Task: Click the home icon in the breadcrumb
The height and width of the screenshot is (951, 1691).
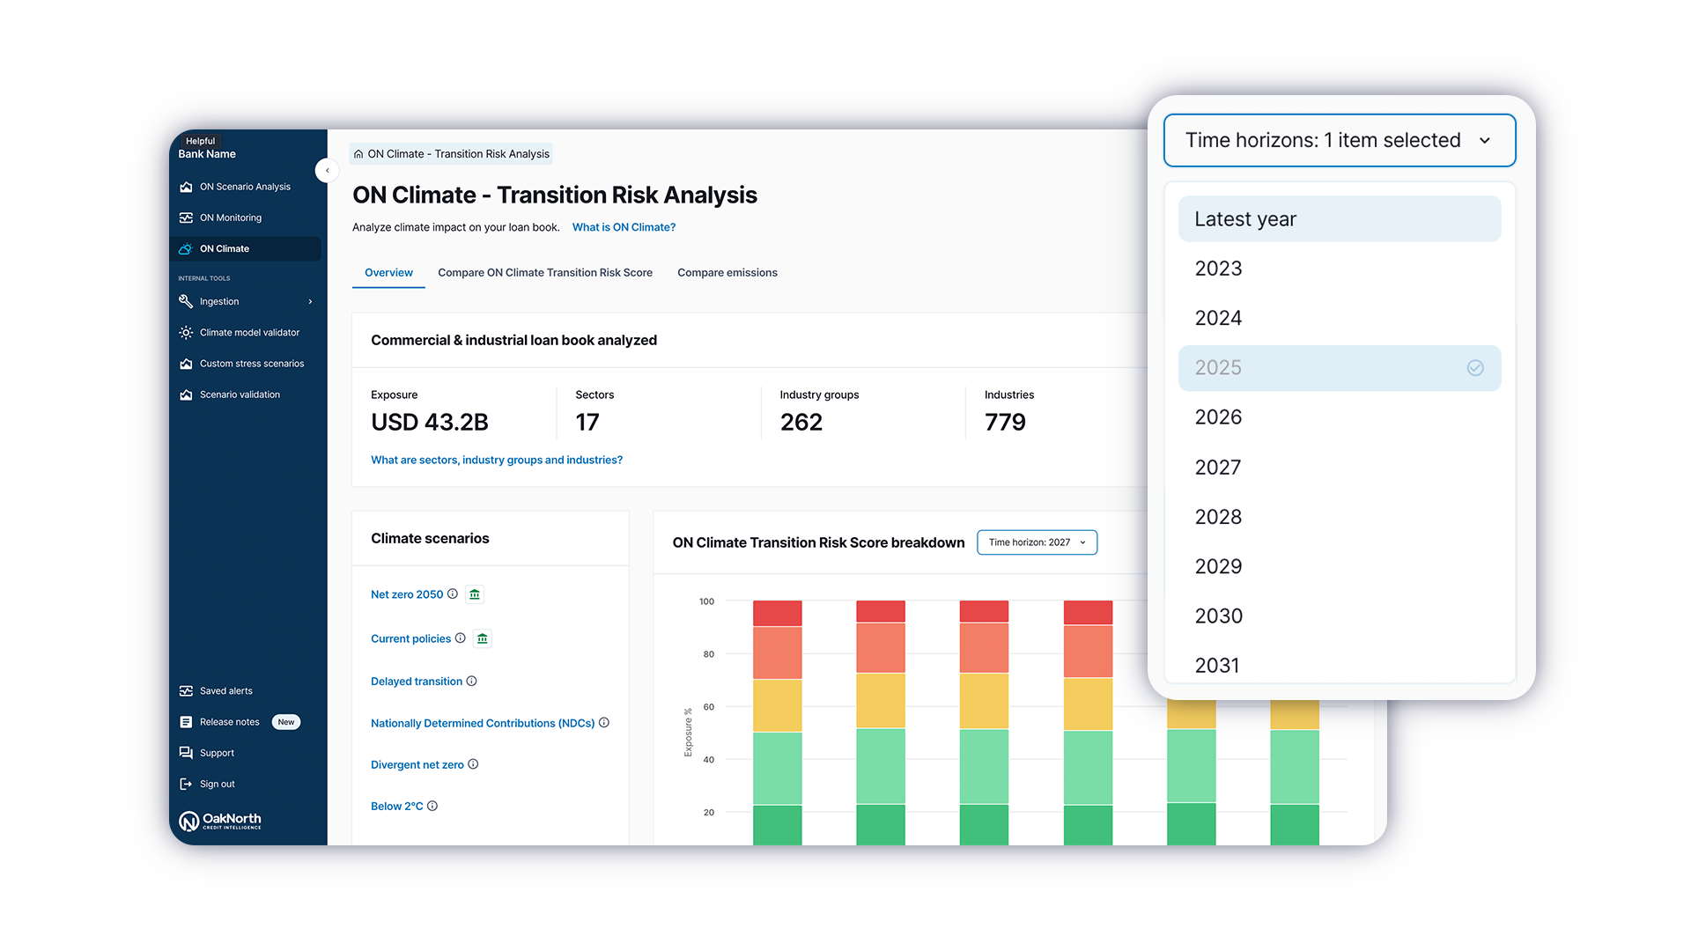Action: click(358, 154)
